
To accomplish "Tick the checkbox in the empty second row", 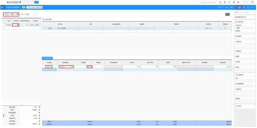I will pos(4,28).
